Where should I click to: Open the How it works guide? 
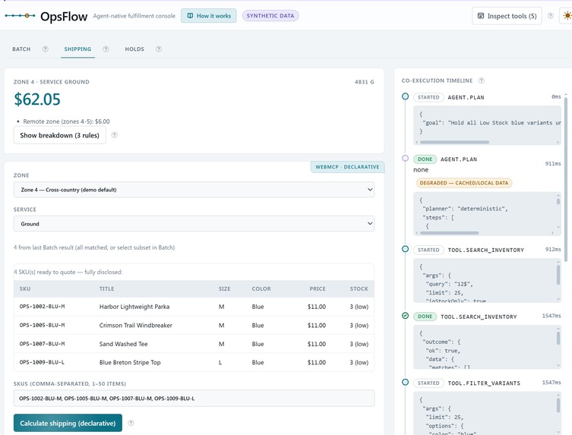pos(209,16)
